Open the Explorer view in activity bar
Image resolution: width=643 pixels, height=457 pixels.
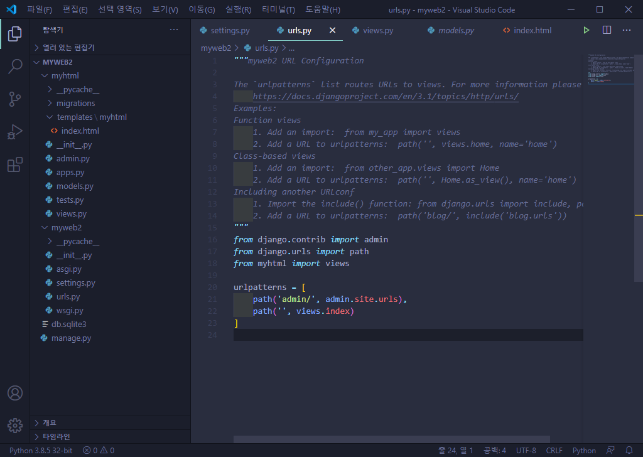pyautogui.click(x=15, y=34)
